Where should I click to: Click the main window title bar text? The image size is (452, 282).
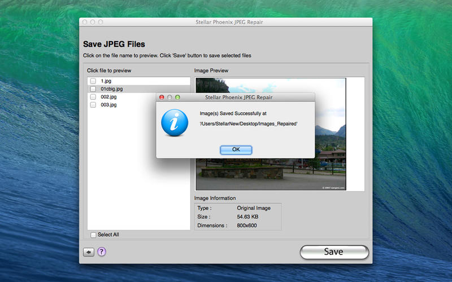(229, 22)
